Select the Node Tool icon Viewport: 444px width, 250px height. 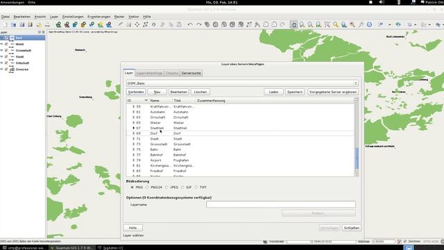tap(145, 25)
